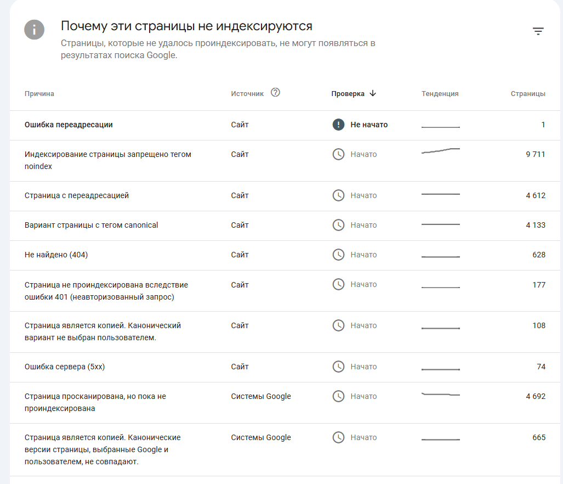This screenshot has height=484, width=563.
Task: Click clock icon in canonical tag row
Action: coord(339,225)
